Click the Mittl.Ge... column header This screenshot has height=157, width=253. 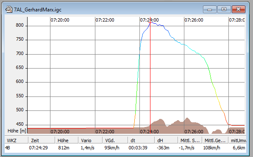coord(215,140)
